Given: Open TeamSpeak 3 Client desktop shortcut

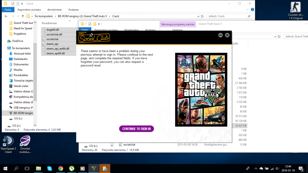Looking at the screenshot, I should 8,144.
